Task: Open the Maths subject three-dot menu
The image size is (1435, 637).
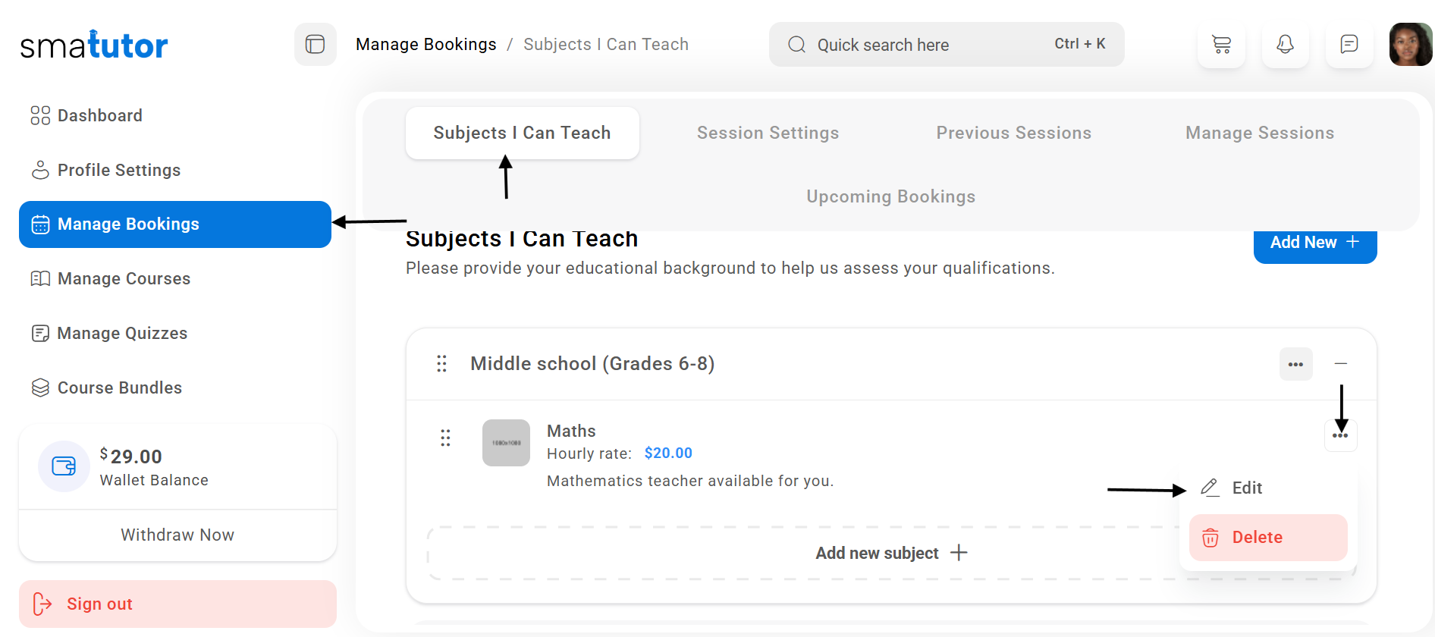Action: [x=1340, y=436]
